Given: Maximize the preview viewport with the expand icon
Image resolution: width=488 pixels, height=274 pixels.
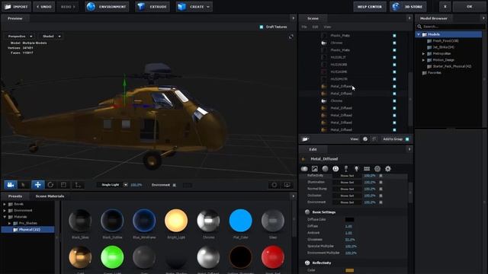Looking at the screenshot, I should tap(291, 37).
